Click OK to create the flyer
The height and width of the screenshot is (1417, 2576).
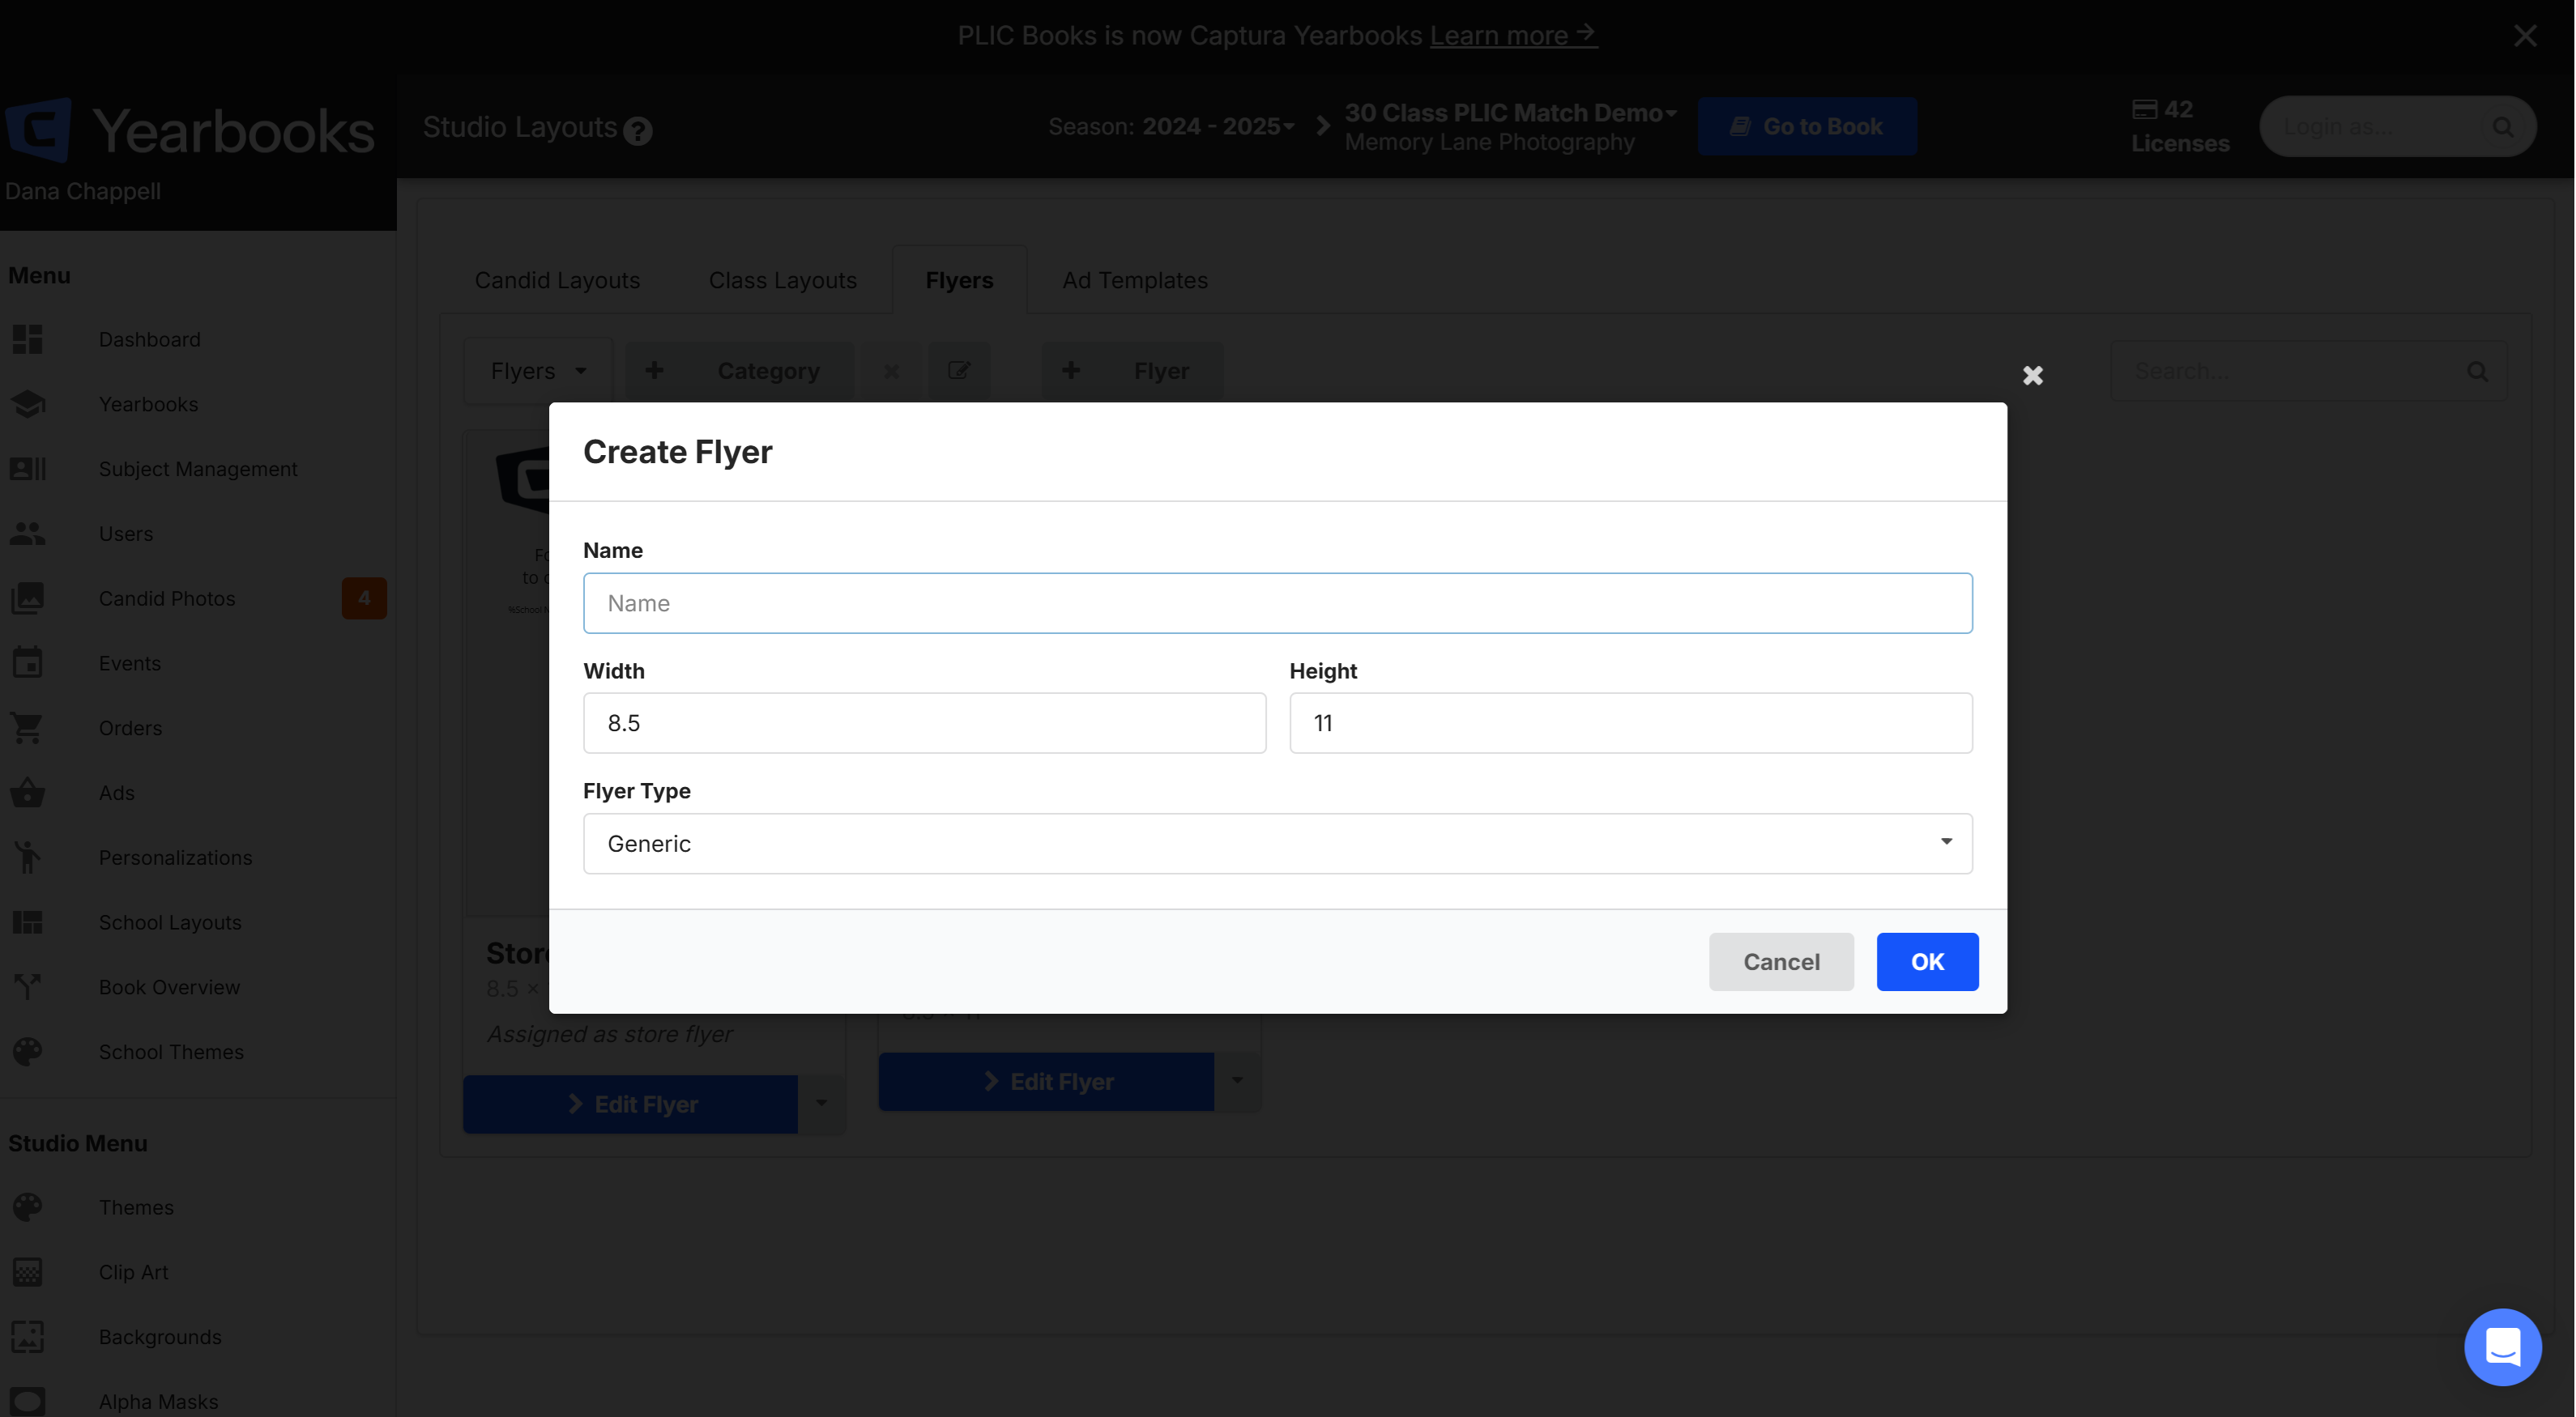pos(1927,961)
